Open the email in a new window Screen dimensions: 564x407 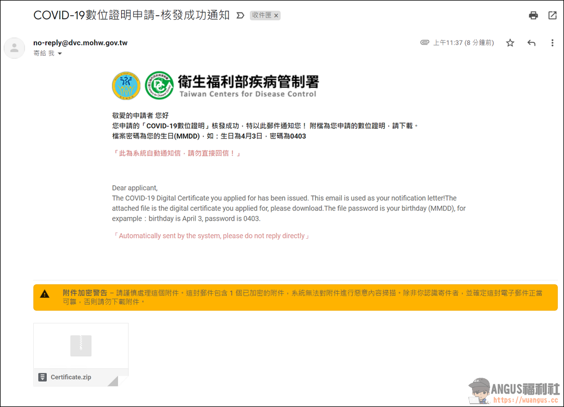553,15
